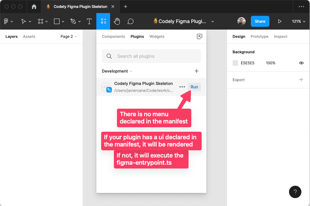
Task: Switch to the Widgets tab
Action: point(157,36)
